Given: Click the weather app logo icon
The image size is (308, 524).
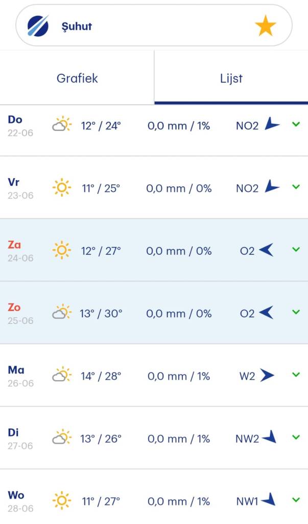Looking at the screenshot, I should pos(38,26).
